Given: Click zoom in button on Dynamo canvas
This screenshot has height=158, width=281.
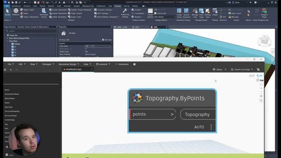Looking at the screenshot, I should pyautogui.click(x=261, y=88).
